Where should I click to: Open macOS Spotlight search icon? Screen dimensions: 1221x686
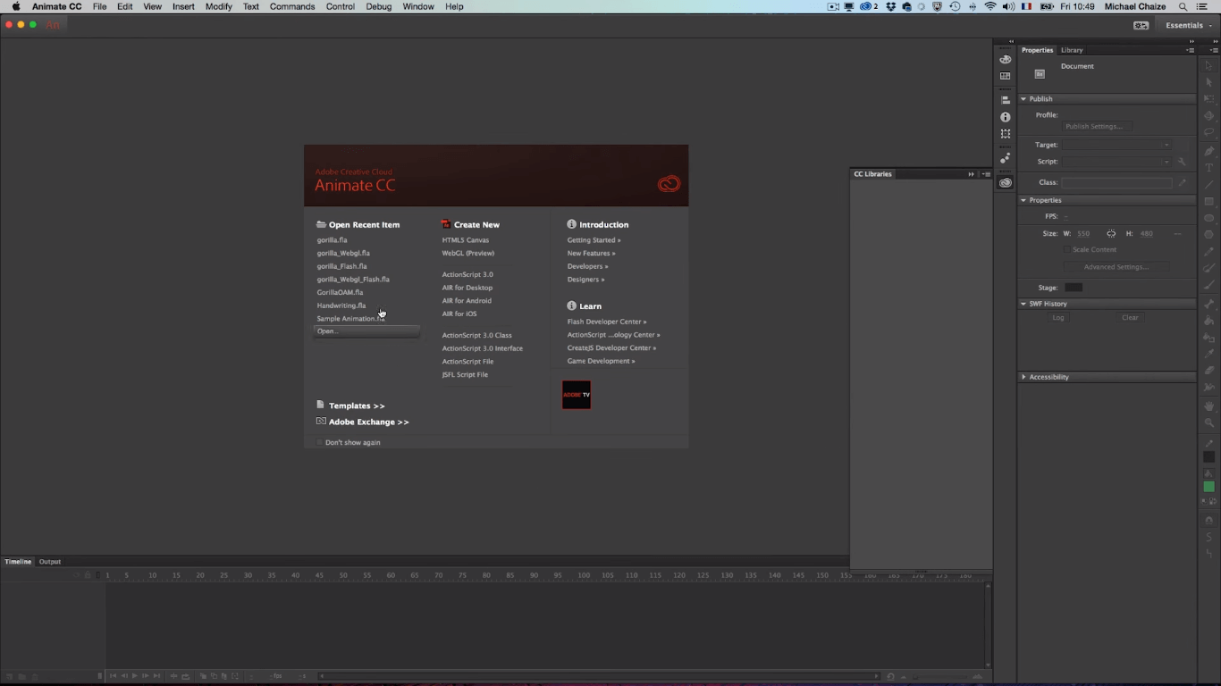1183,6
